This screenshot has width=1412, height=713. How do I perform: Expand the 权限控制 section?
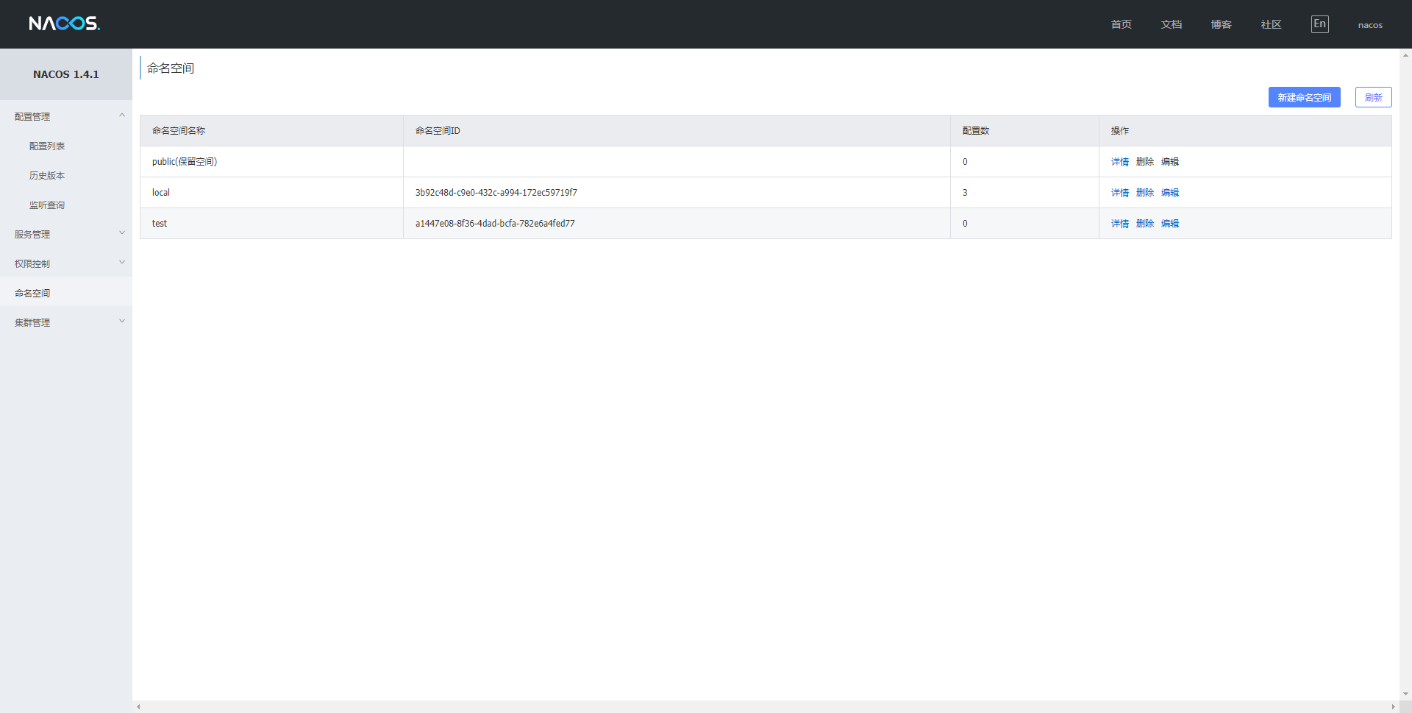click(x=32, y=263)
